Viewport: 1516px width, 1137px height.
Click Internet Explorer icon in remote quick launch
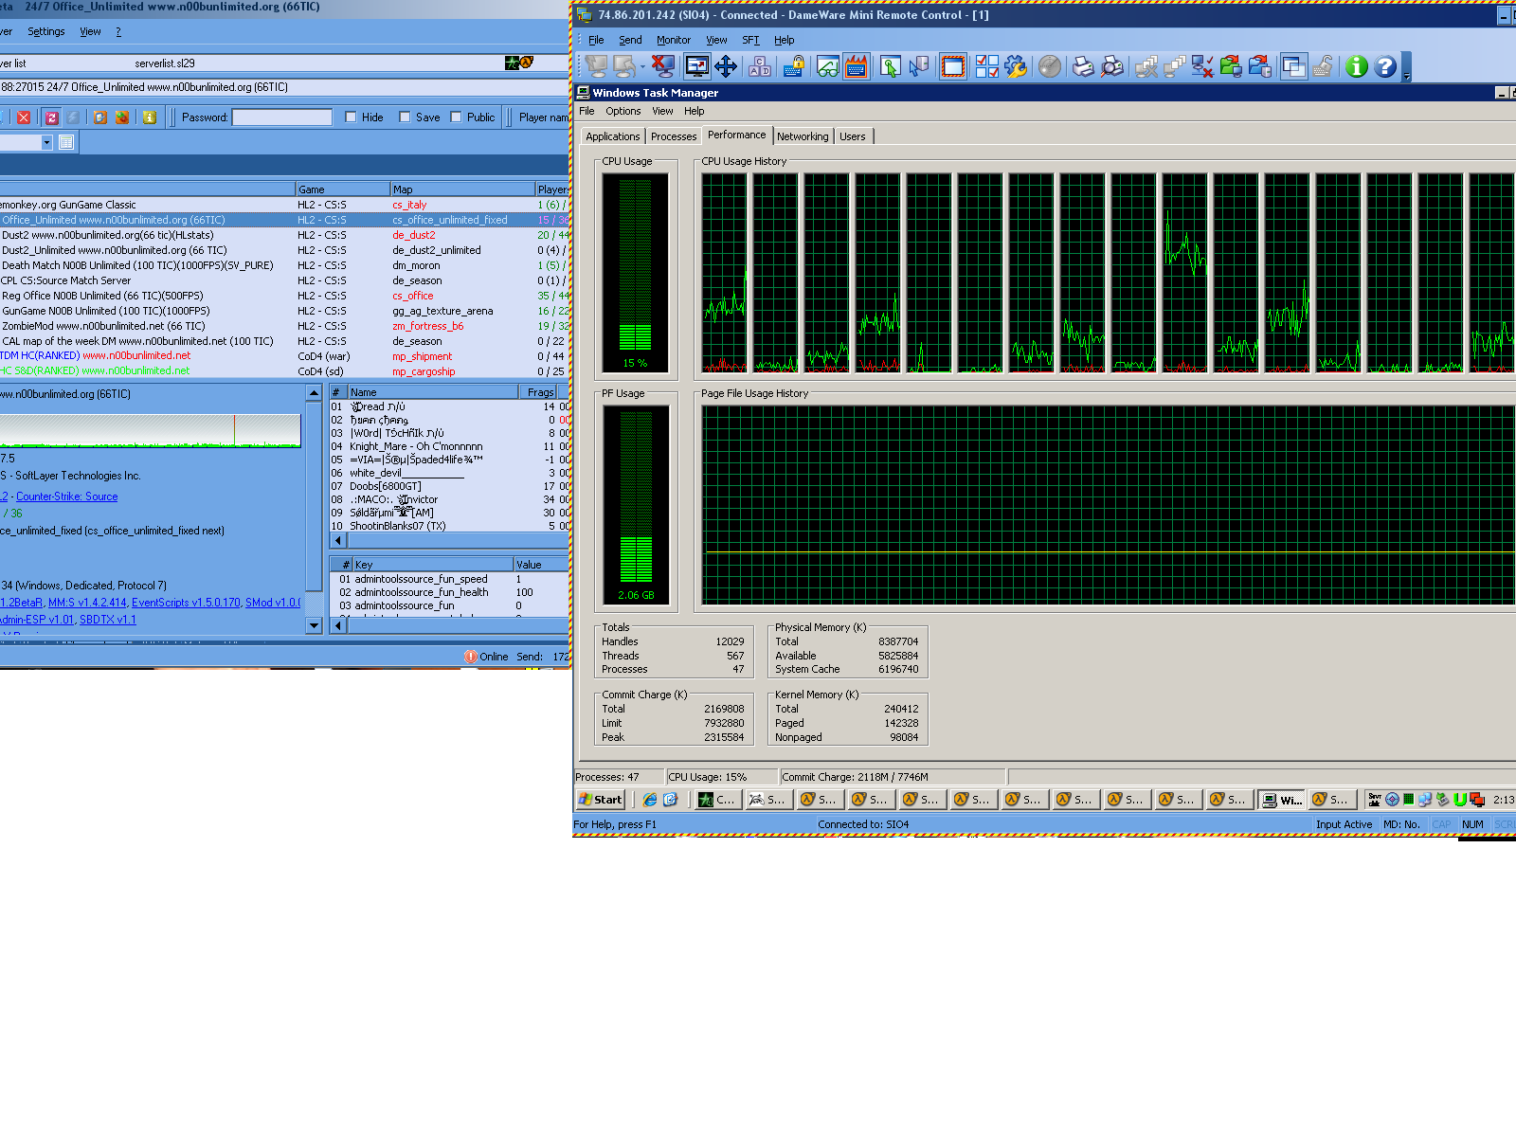point(649,800)
